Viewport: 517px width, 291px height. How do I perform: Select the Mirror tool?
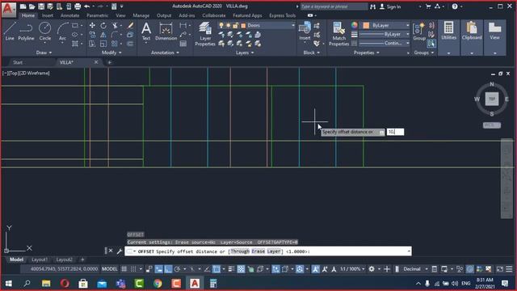tap(103, 35)
